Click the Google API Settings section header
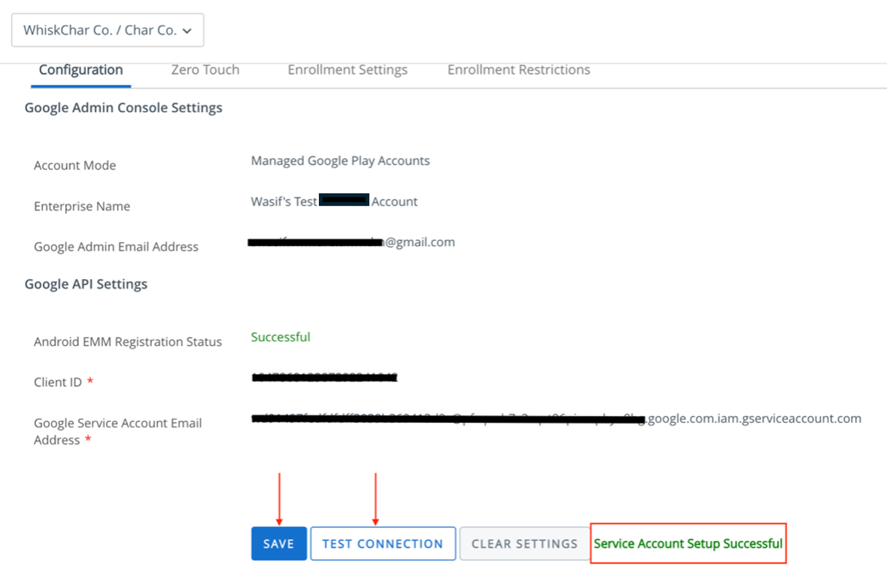889x571 pixels. point(85,284)
